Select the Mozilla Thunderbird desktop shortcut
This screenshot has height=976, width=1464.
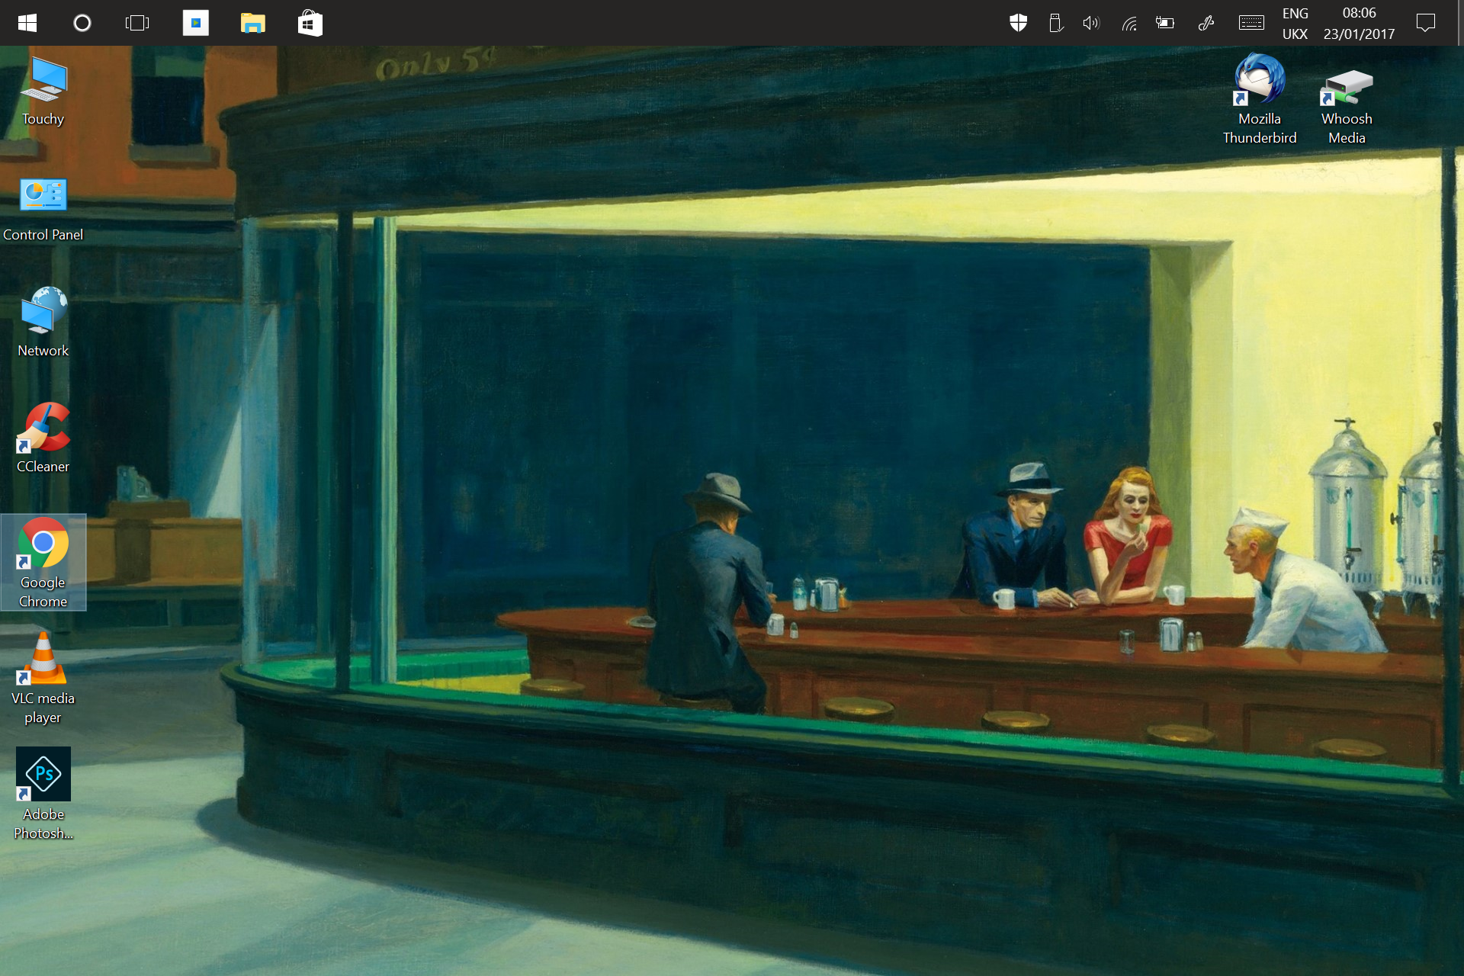point(1260,98)
